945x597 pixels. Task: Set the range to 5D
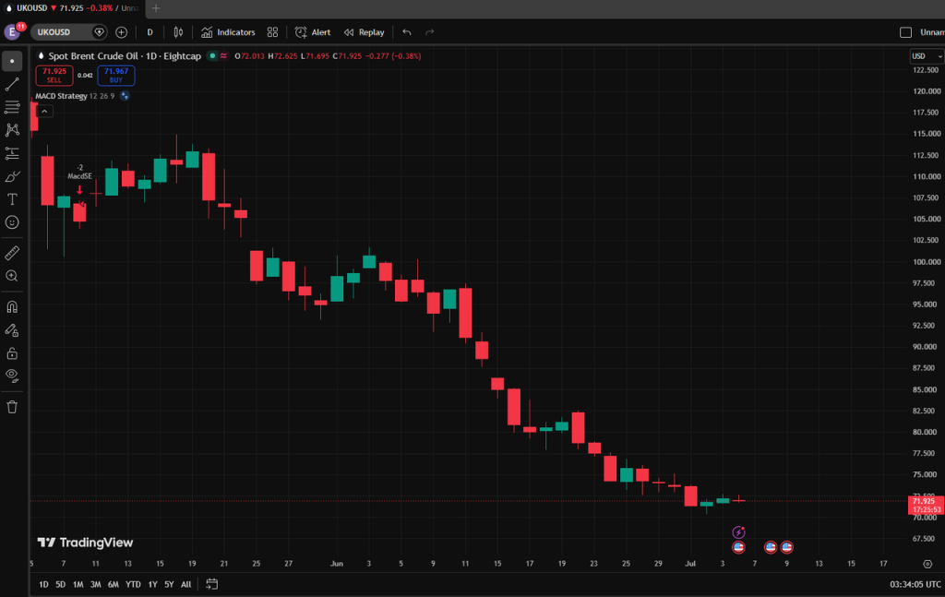tap(60, 584)
